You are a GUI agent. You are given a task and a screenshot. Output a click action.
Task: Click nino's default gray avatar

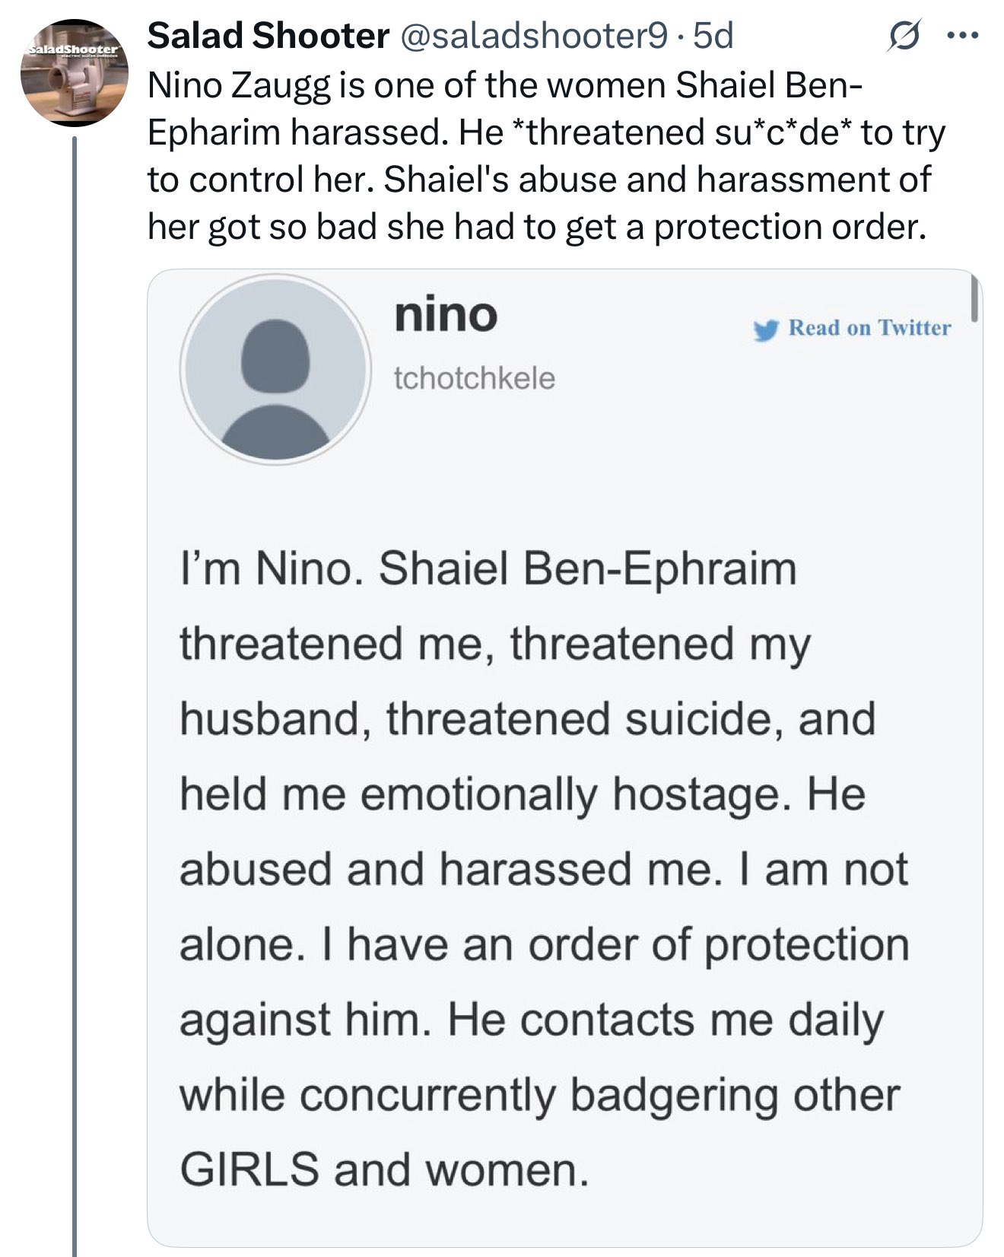(x=275, y=369)
